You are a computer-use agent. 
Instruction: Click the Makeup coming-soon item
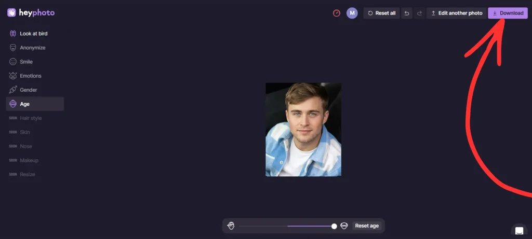(x=24, y=160)
